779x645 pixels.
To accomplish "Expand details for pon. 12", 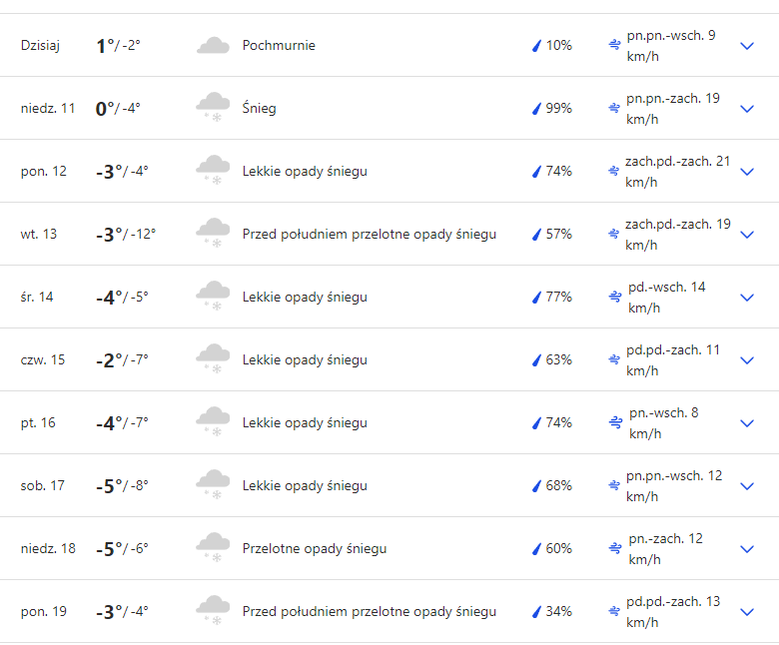I will (x=747, y=172).
